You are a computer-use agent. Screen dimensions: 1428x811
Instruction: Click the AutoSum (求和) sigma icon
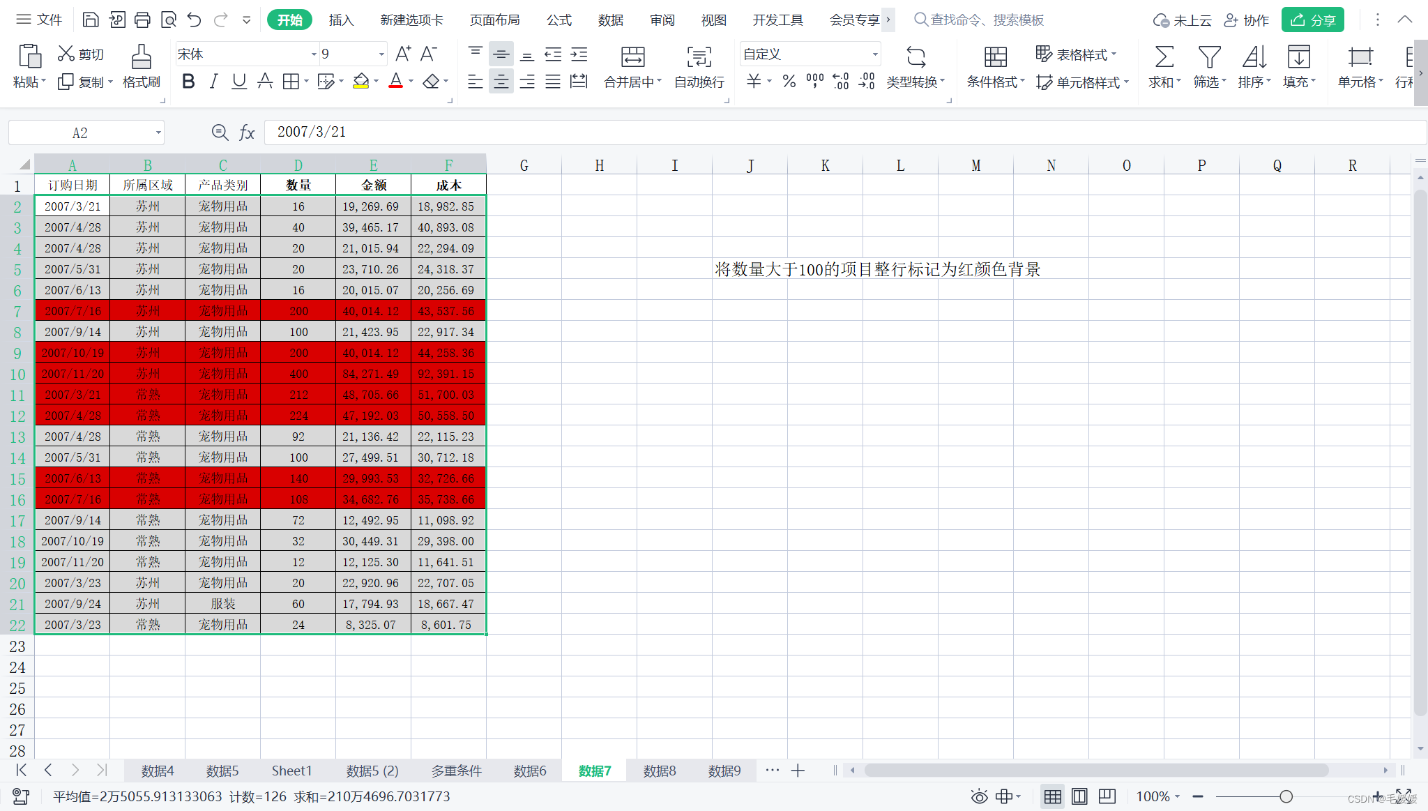pyautogui.click(x=1164, y=57)
